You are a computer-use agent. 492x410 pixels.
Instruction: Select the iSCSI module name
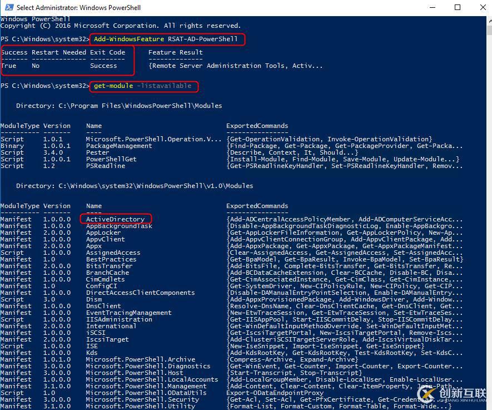click(96, 333)
